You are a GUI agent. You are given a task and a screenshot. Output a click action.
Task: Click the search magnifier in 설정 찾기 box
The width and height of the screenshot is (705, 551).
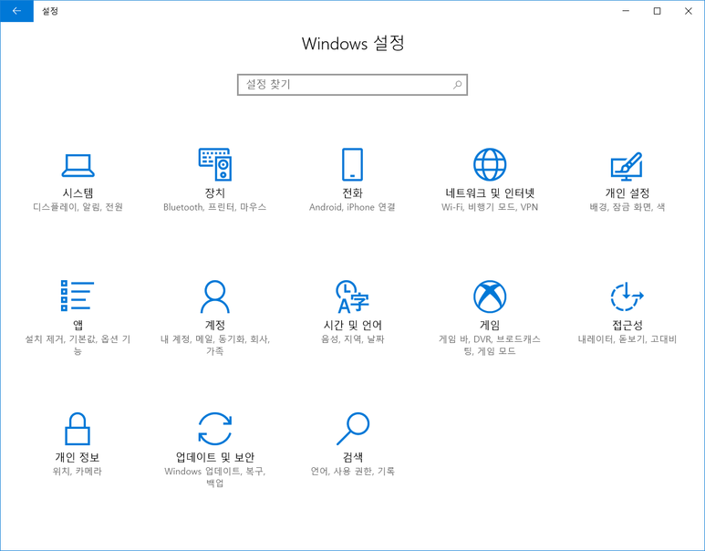[457, 85]
